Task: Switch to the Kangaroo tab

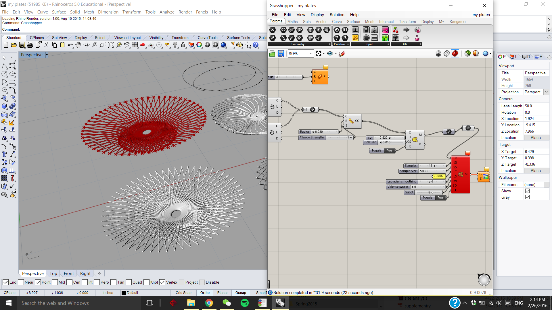Action: click(457, 22)
